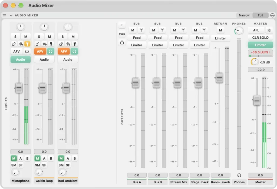Viewport: 277px width, 189px height.
Task: Mute the Bus A output
Action: tap(133, 30)
